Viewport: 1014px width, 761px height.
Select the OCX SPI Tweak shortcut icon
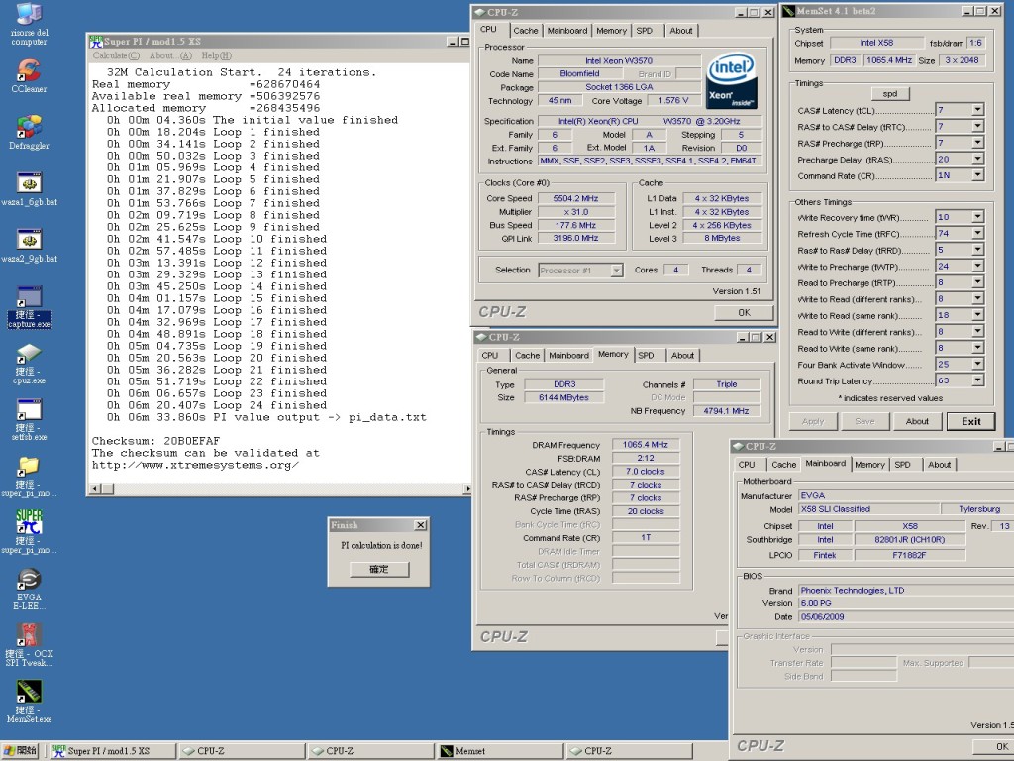click(29, 645)
